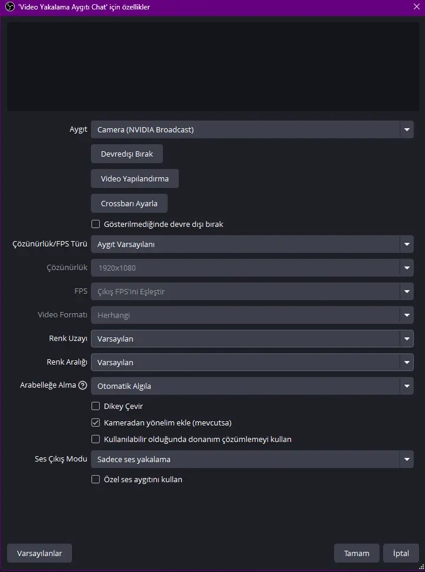Click the Renk Uzayı label
Image resolution: width=425 pixels, height=572 pixels.
point(68,338)
